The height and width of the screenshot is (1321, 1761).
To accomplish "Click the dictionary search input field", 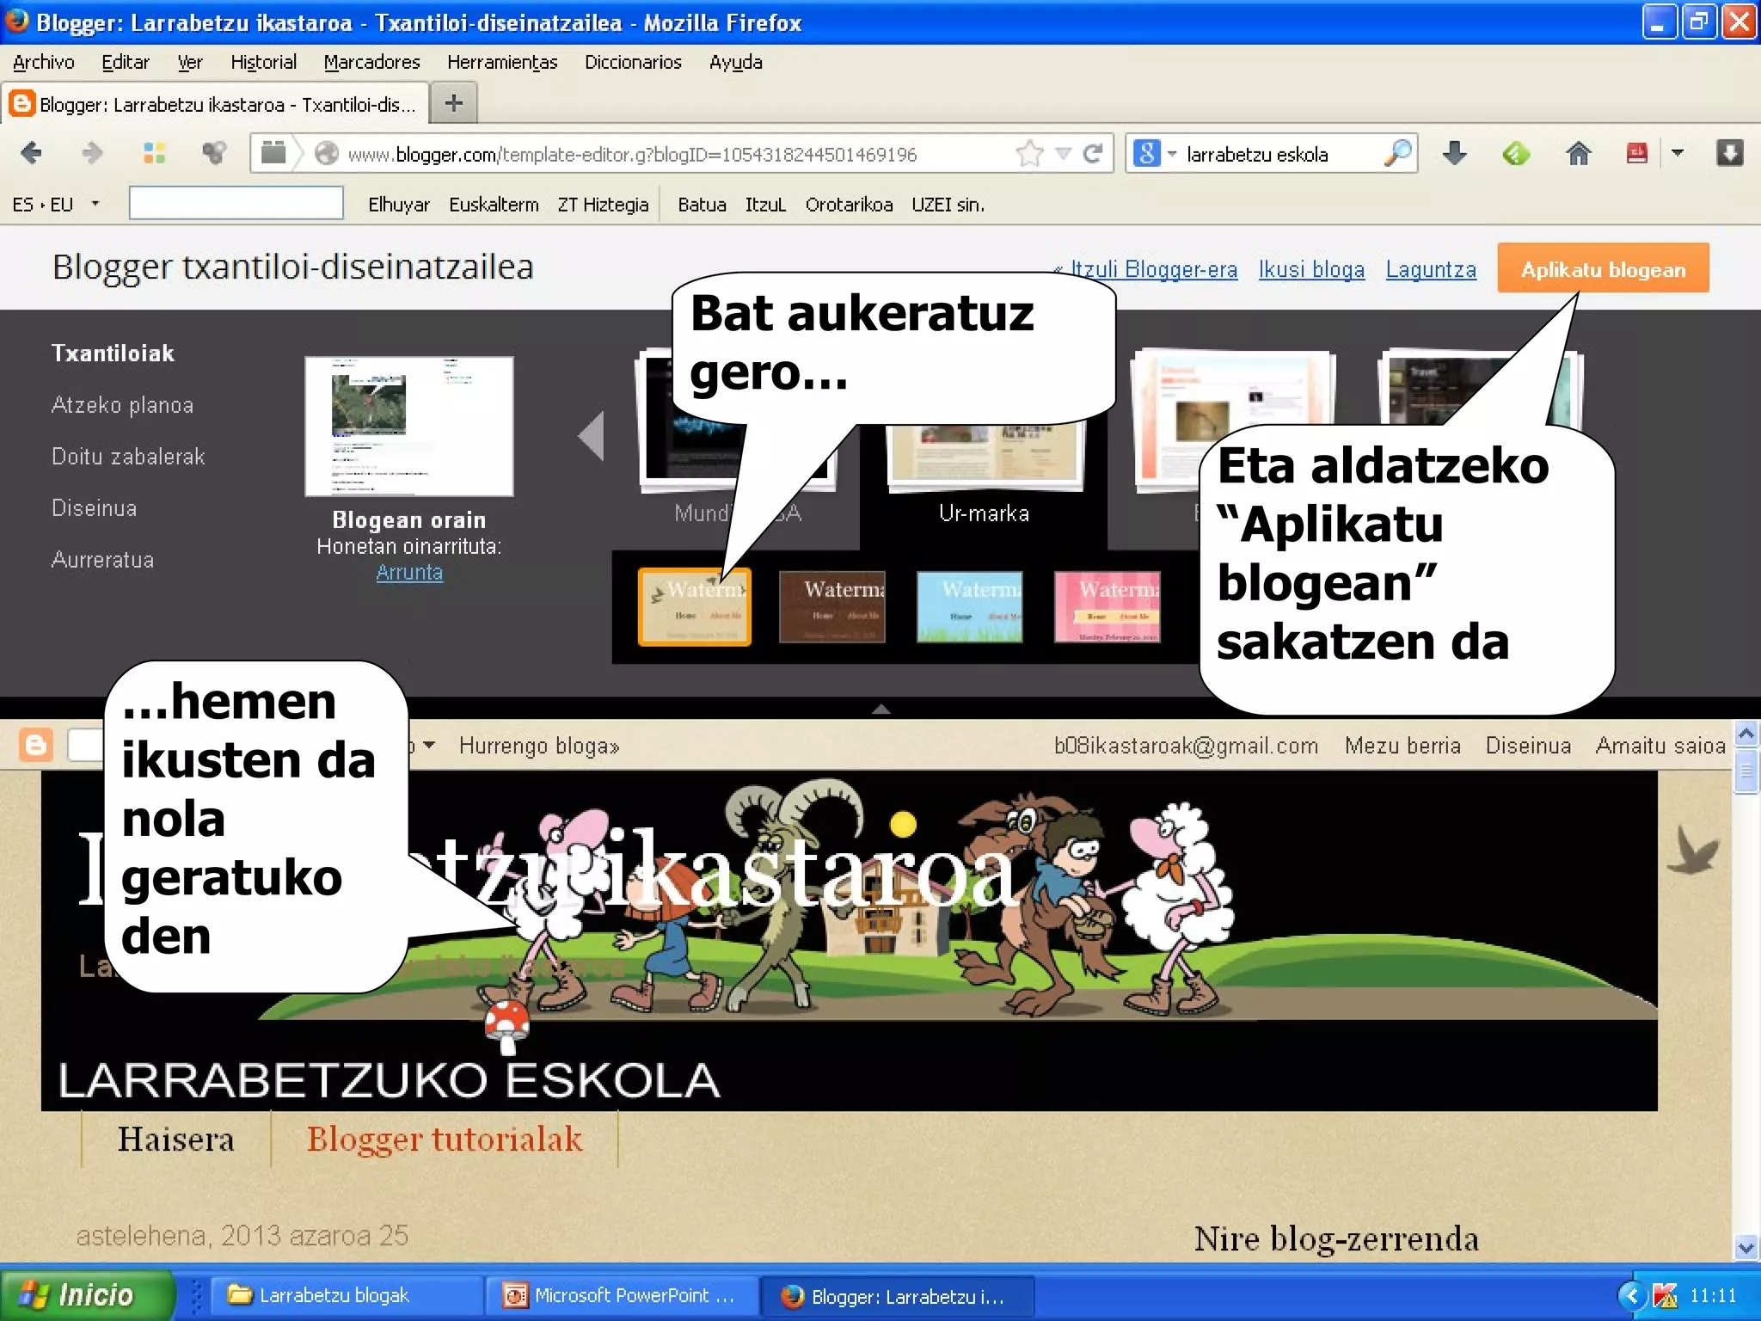I will click(236, 204).
